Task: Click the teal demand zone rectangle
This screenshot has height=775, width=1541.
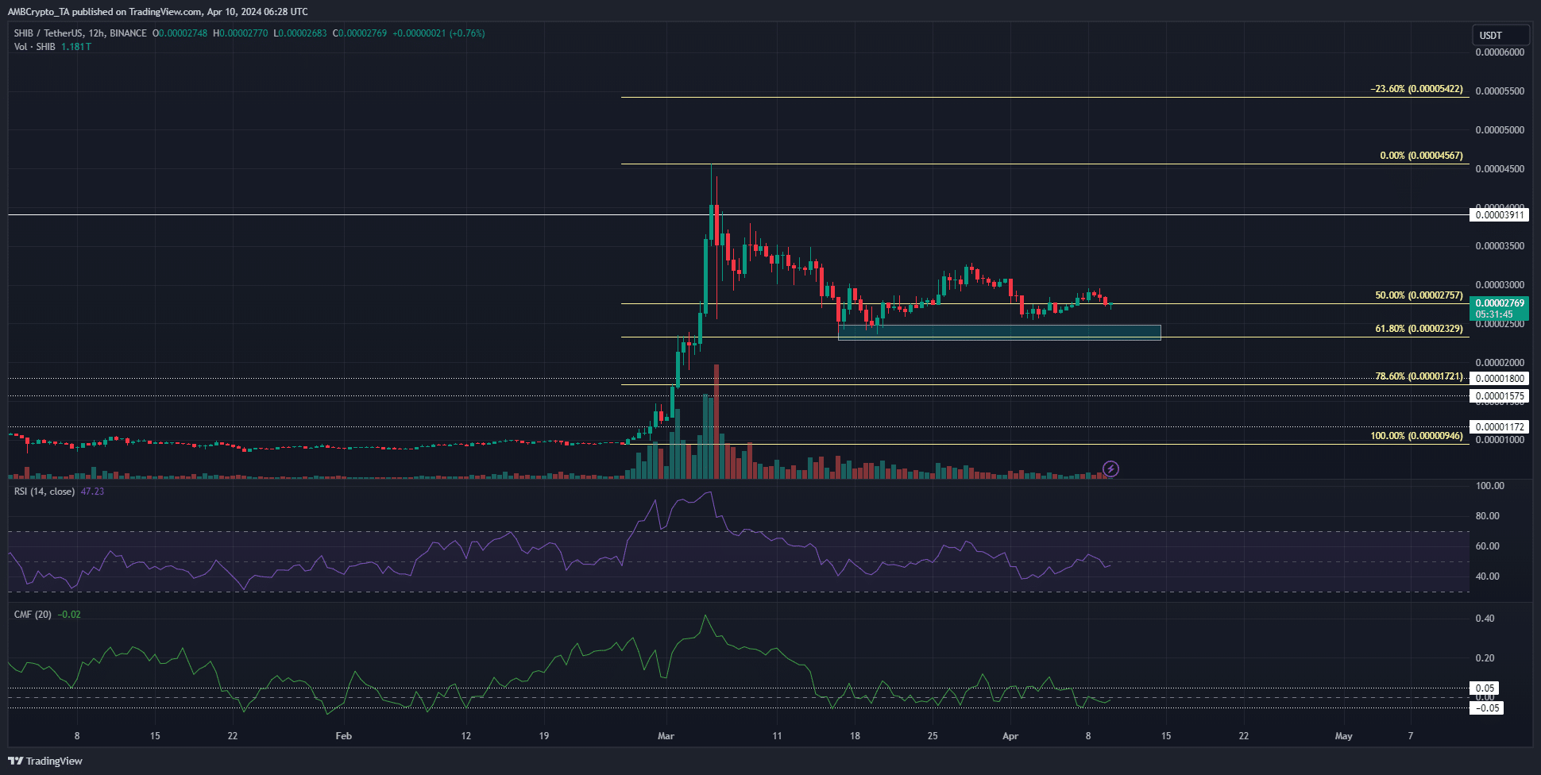Action: [999, 333]
